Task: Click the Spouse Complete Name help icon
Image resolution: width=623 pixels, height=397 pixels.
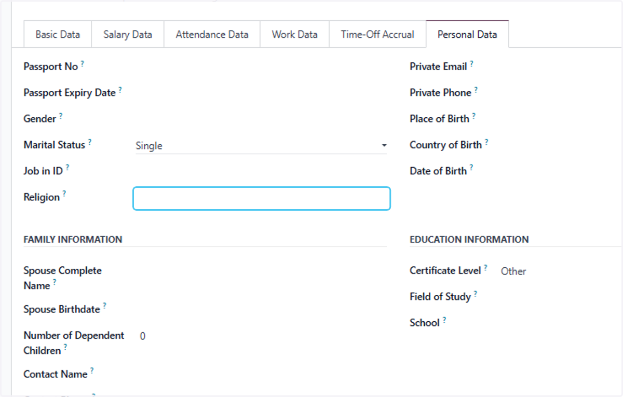Action: click(54, 282)
